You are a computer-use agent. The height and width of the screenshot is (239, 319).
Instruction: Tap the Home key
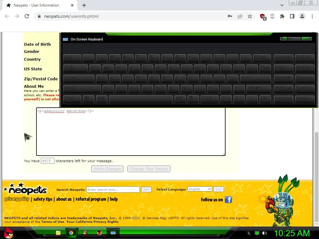pos(283,58)
